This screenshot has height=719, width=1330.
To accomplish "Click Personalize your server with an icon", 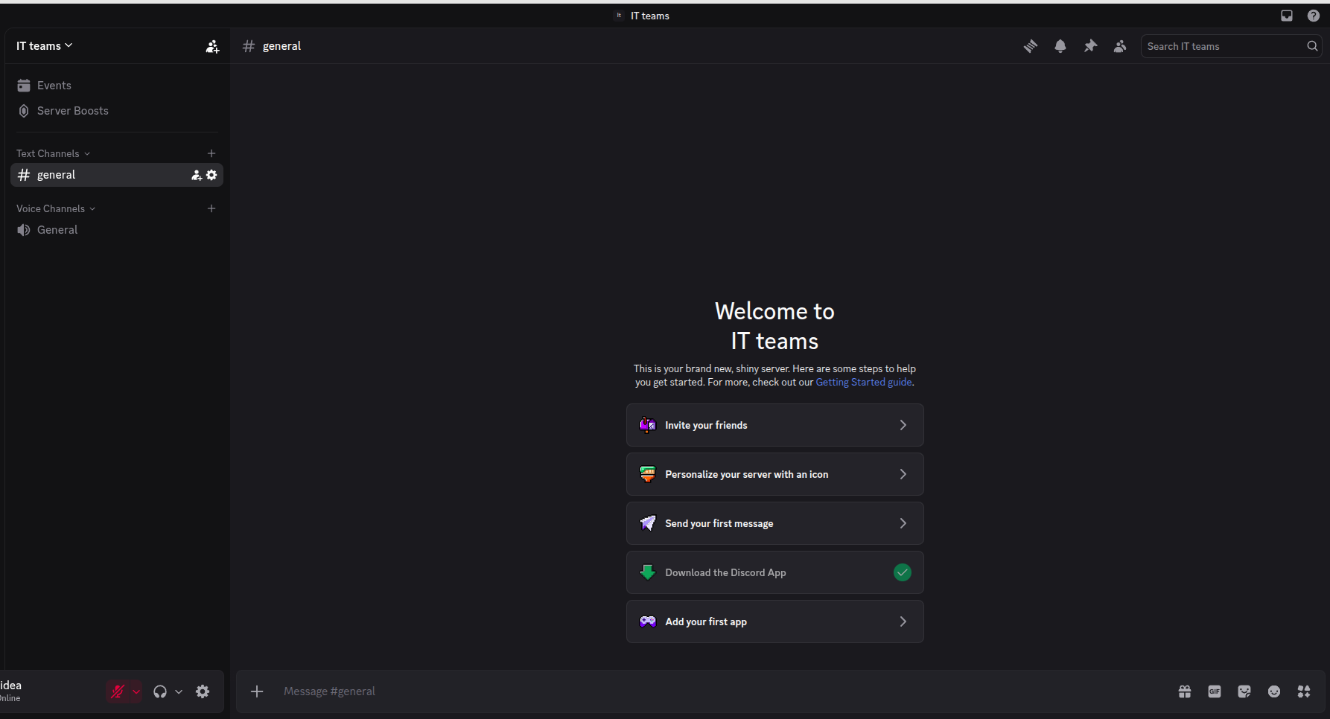I will pyautogui.click(x=775, y=474).
